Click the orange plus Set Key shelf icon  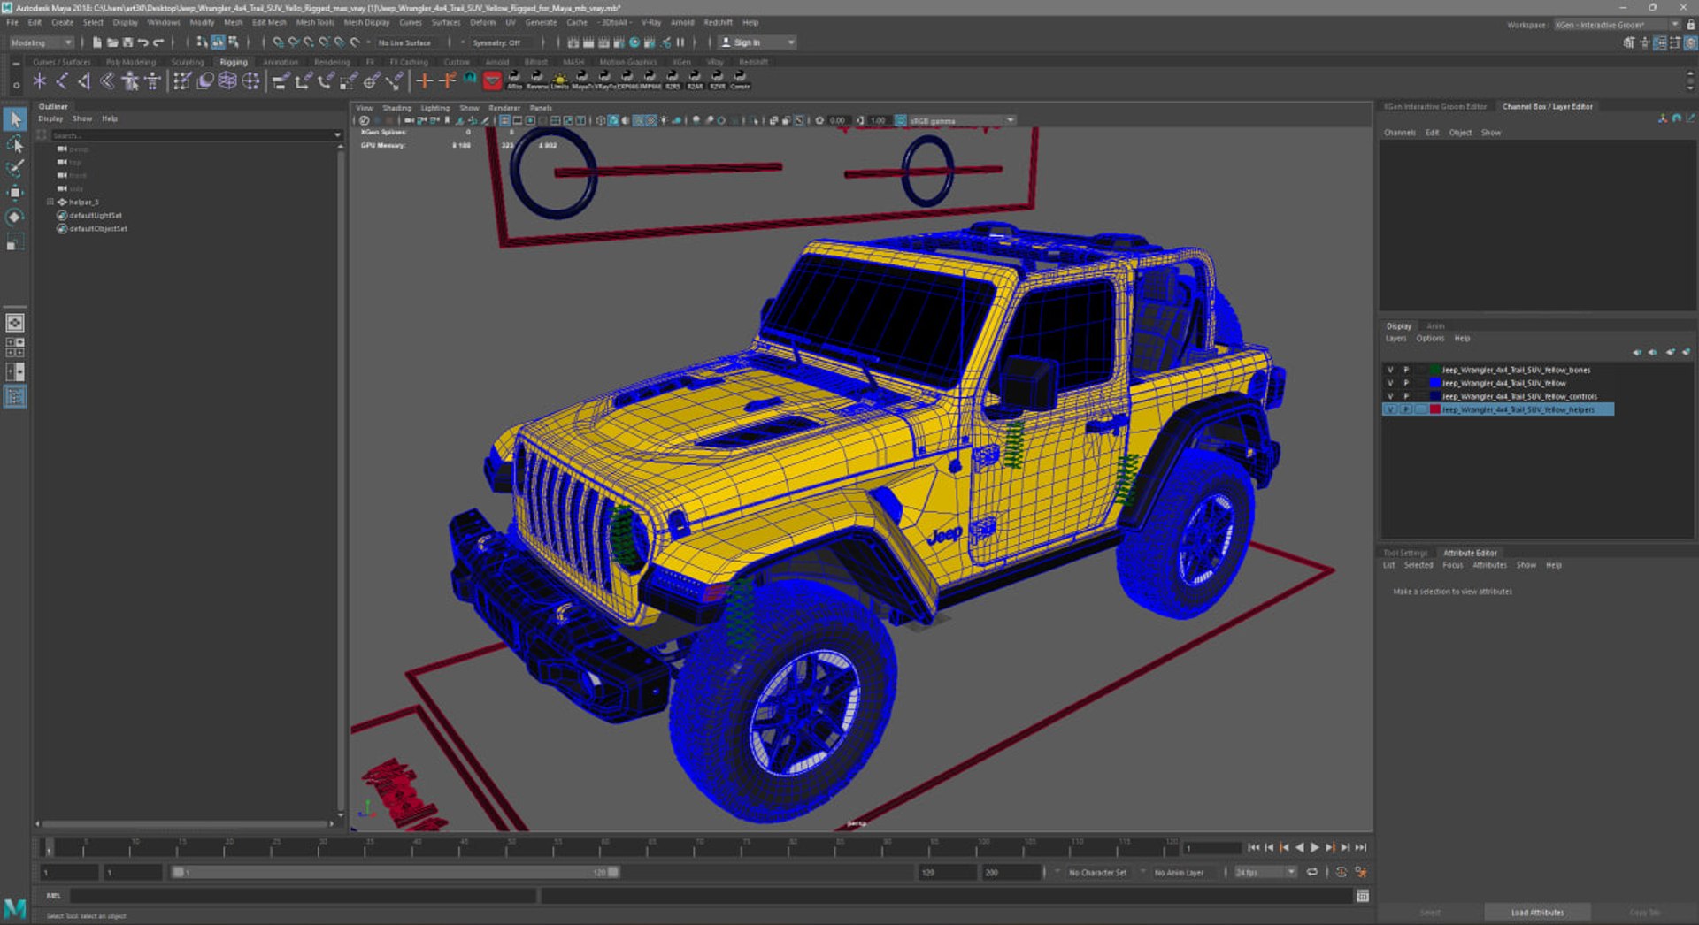tap(425, 81)
